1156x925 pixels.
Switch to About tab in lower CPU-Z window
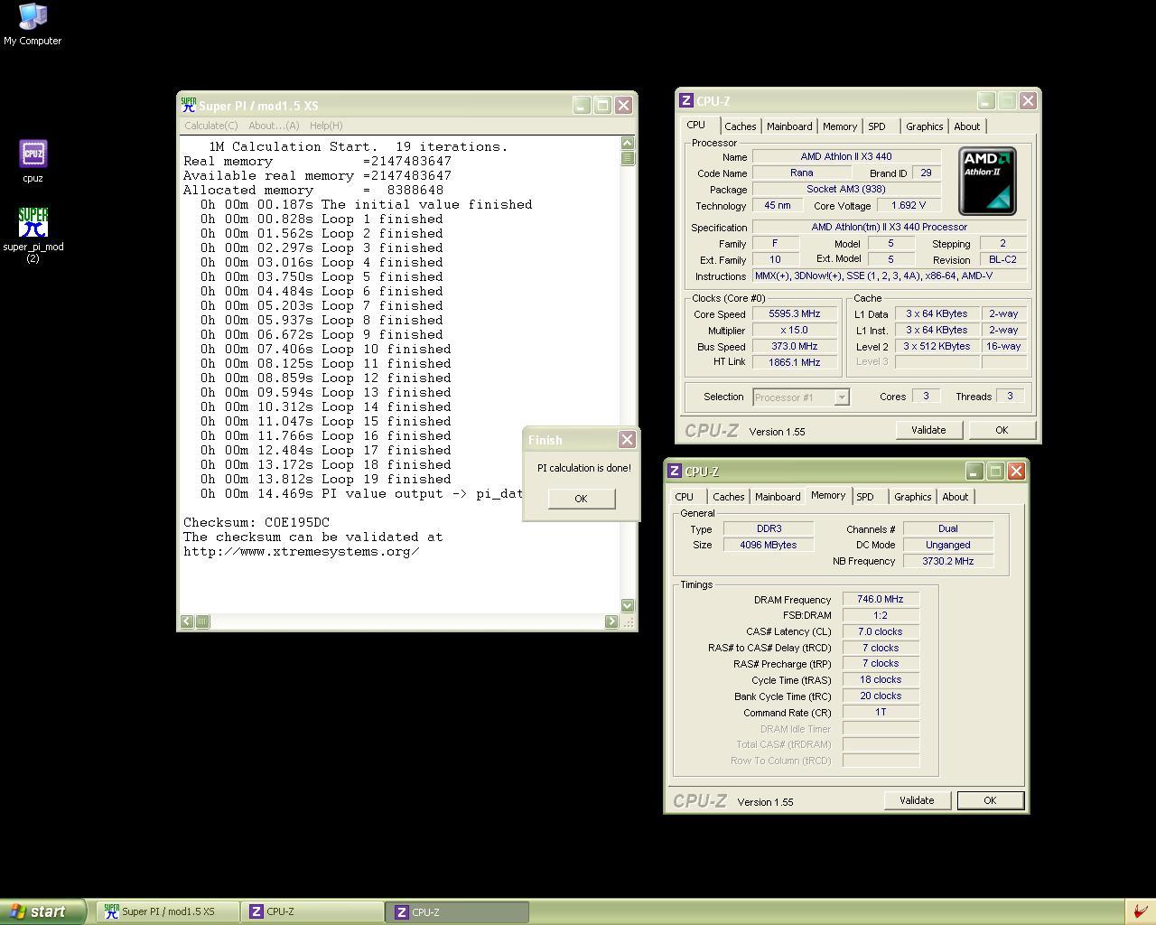956,497
